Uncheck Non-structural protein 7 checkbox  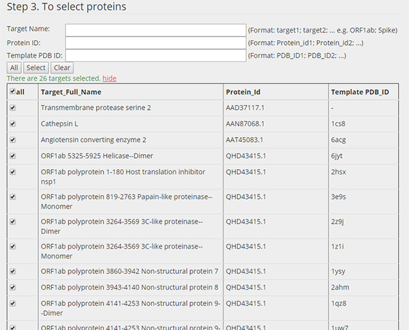(12, 271)
